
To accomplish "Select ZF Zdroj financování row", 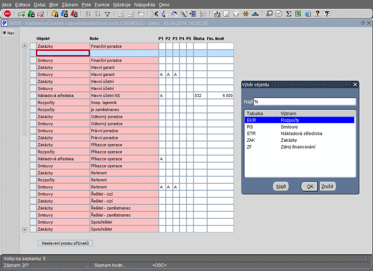I will tap(299, 147).
